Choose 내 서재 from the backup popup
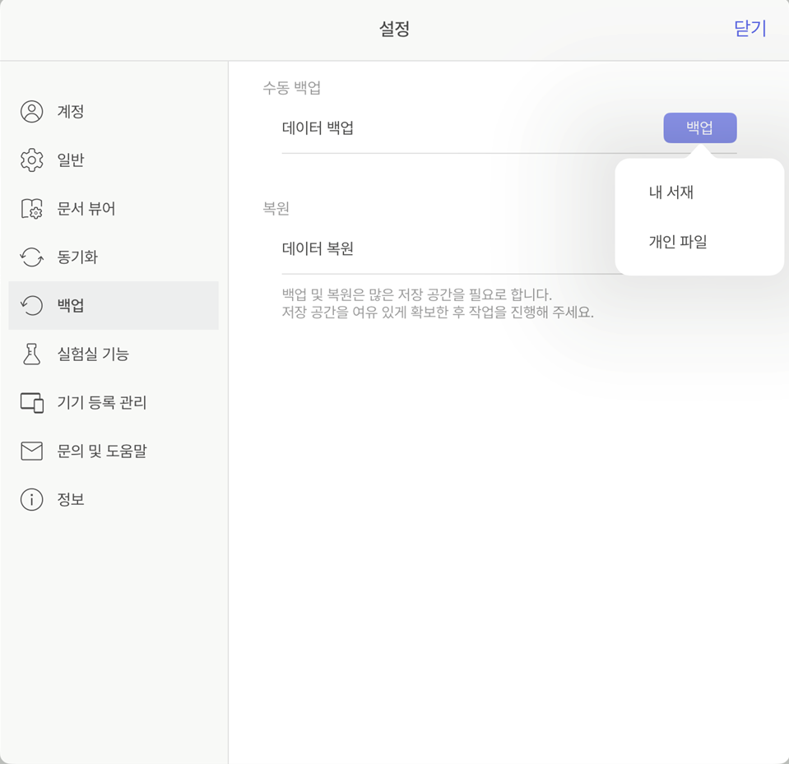 click(x=671, y=193)
